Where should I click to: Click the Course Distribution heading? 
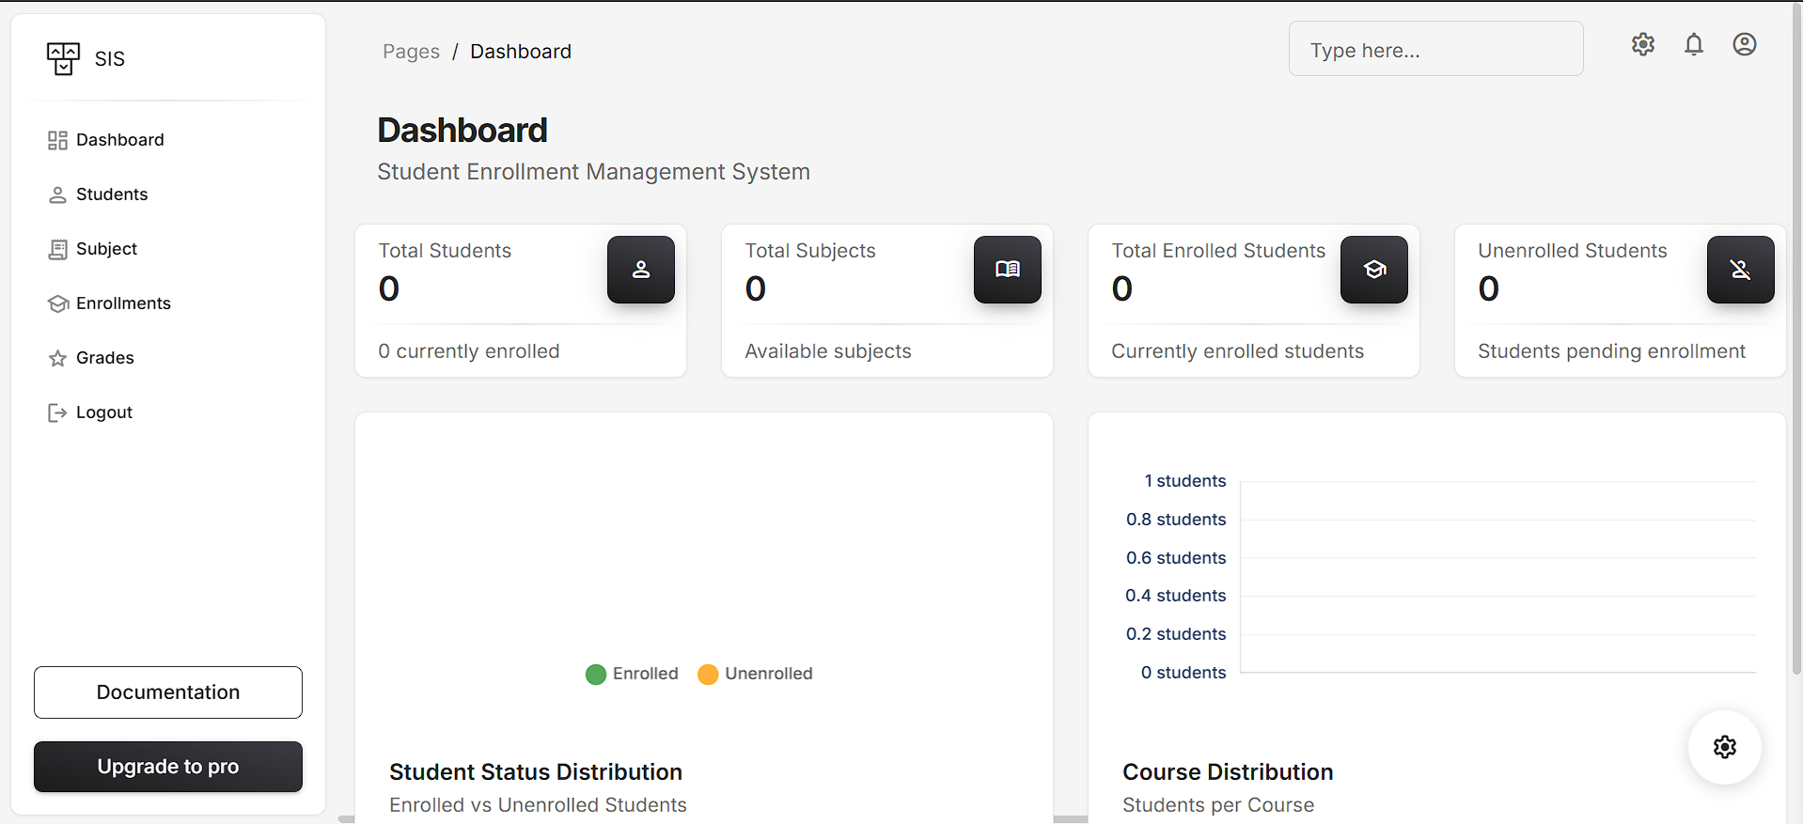click(x=1228, y=772)
